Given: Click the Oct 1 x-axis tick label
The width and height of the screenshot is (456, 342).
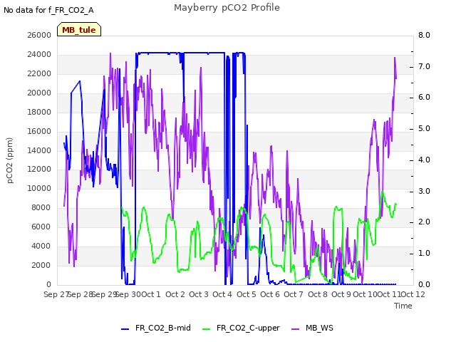Looking at the screenshot, I should (151, 294).
